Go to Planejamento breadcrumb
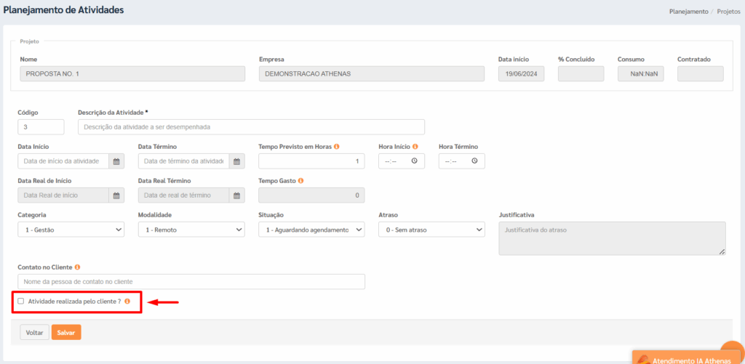The height and width of the screenshot is (364, 745). 688,12
